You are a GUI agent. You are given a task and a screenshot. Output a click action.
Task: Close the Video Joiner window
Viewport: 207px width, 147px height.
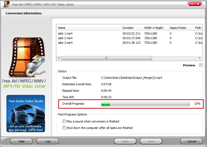click(x=198, y=4)
